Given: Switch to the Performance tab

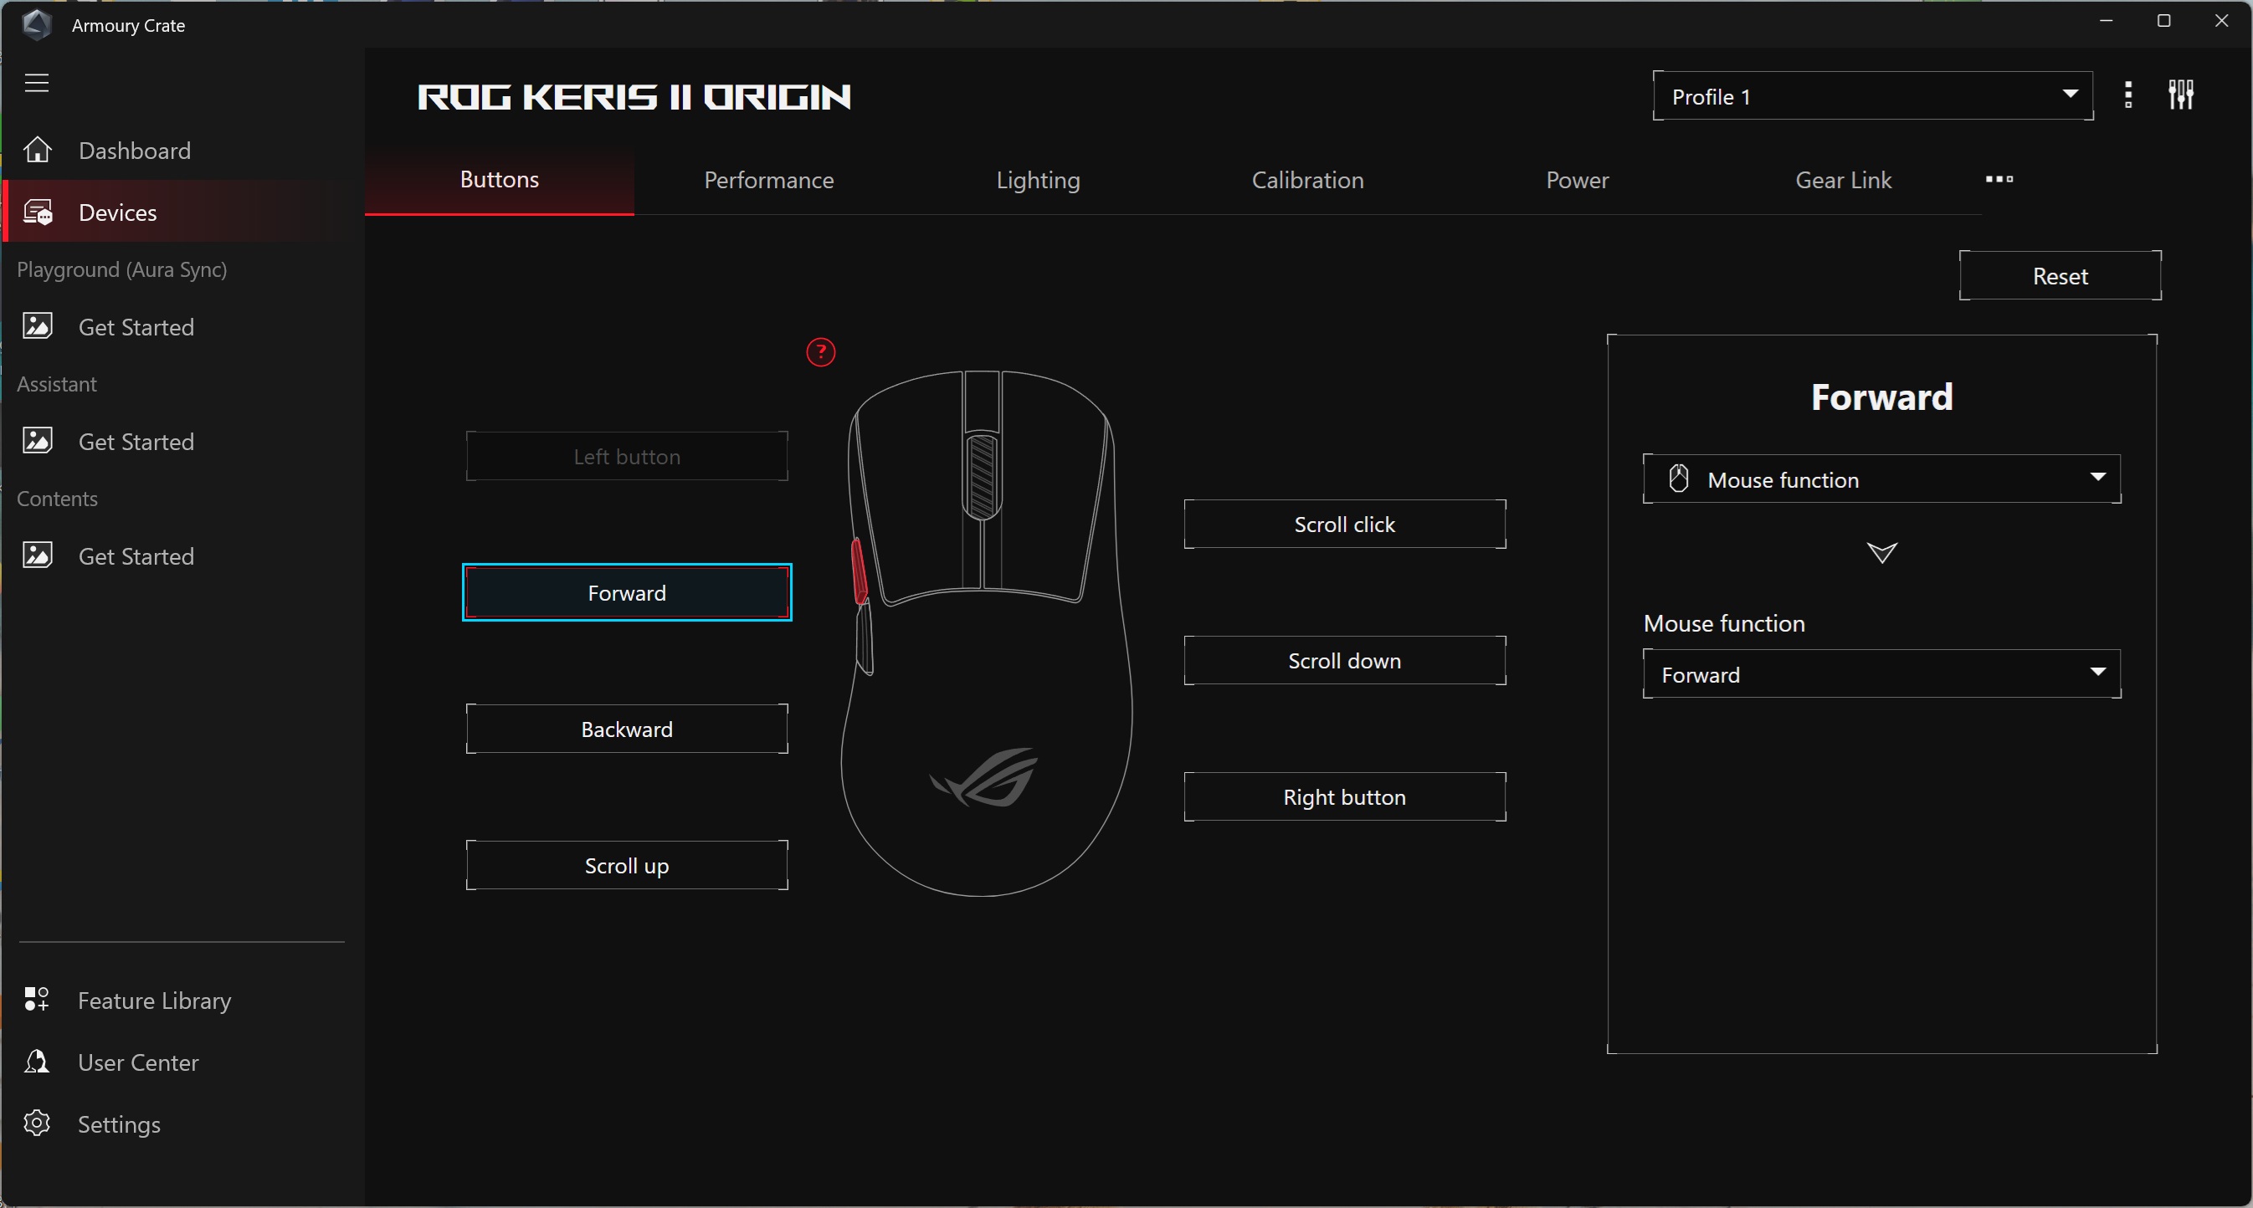Looking at the screenshot, I should [769, 180].
